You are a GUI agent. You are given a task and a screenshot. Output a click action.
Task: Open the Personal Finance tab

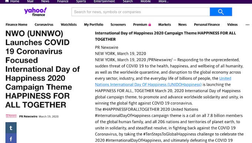click(207, 24)
